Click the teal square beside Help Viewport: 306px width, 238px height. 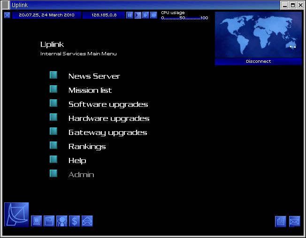click(x=54, y=159)
